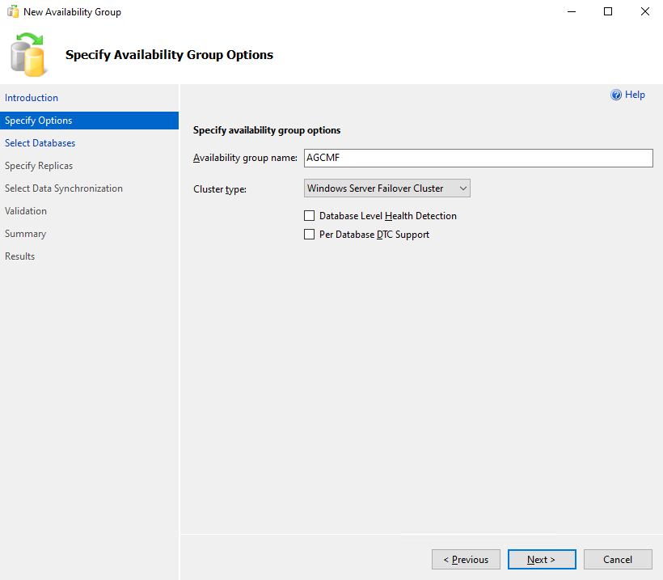Open the Help link
This screenshot has height=580, width=663.
pyautogui.click(x=635, y=95)
